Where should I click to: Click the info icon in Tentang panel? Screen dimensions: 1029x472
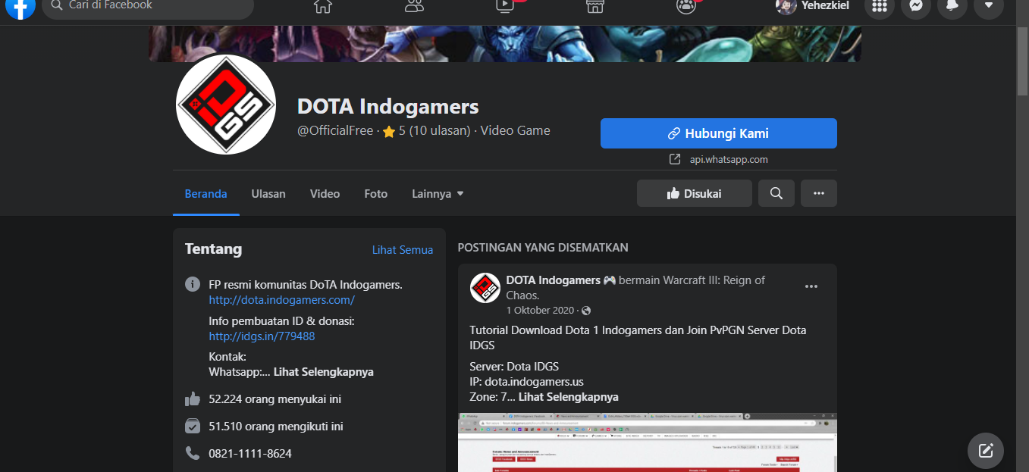[x=193, y=285]
